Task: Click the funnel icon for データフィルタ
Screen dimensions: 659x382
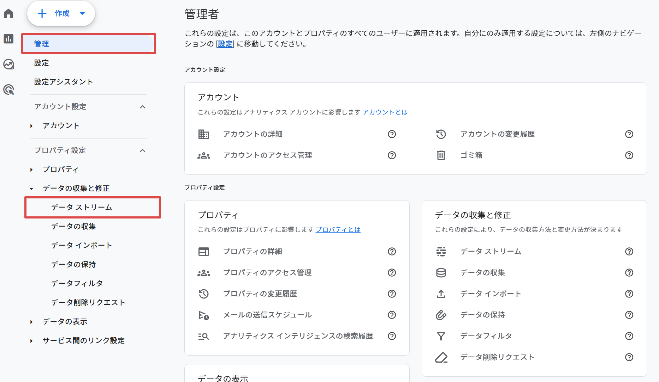Action: click(x=441, y=336)
